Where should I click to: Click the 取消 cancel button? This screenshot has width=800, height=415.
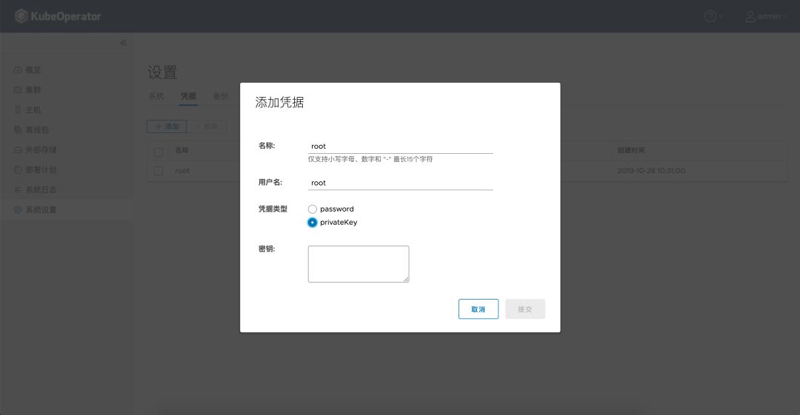(479, 309)
